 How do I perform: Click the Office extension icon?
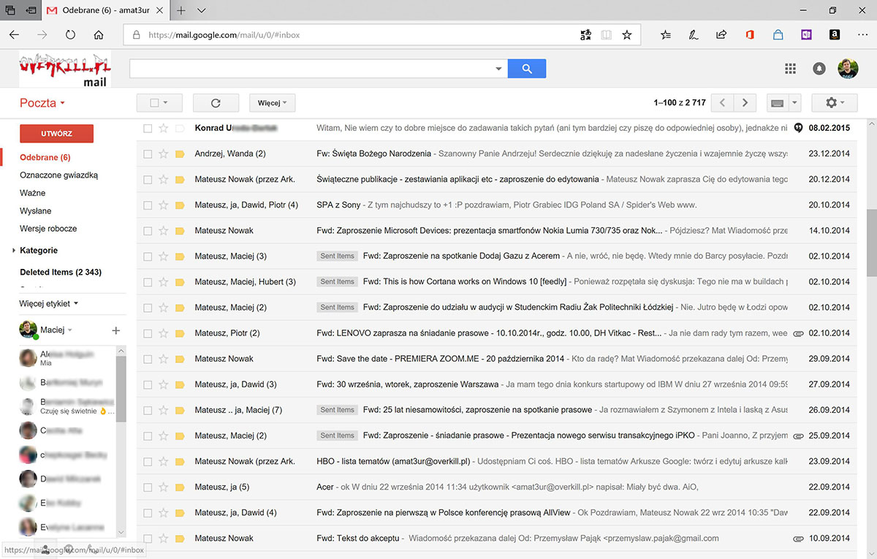pos(750,34)
